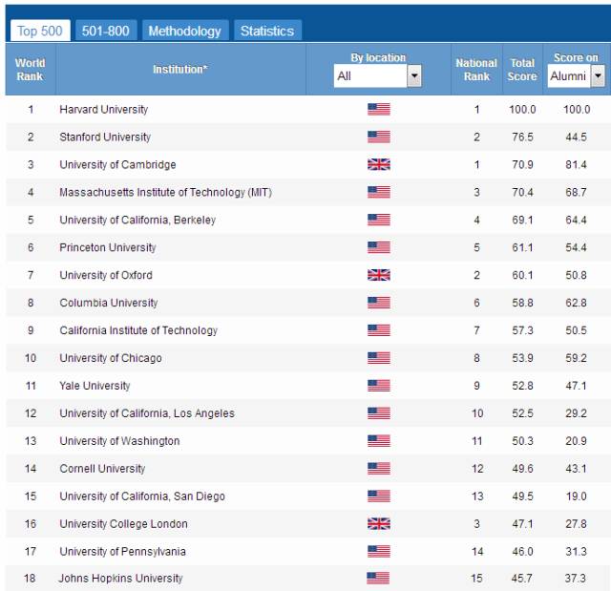Click the US flag in Stanford University row
The height and width of the screenshot is (591, 611).
379,137
